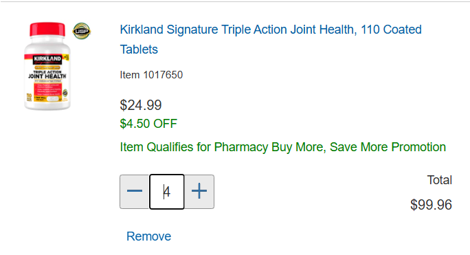Increase quantity using the plus button

click(x=199, y=191)
